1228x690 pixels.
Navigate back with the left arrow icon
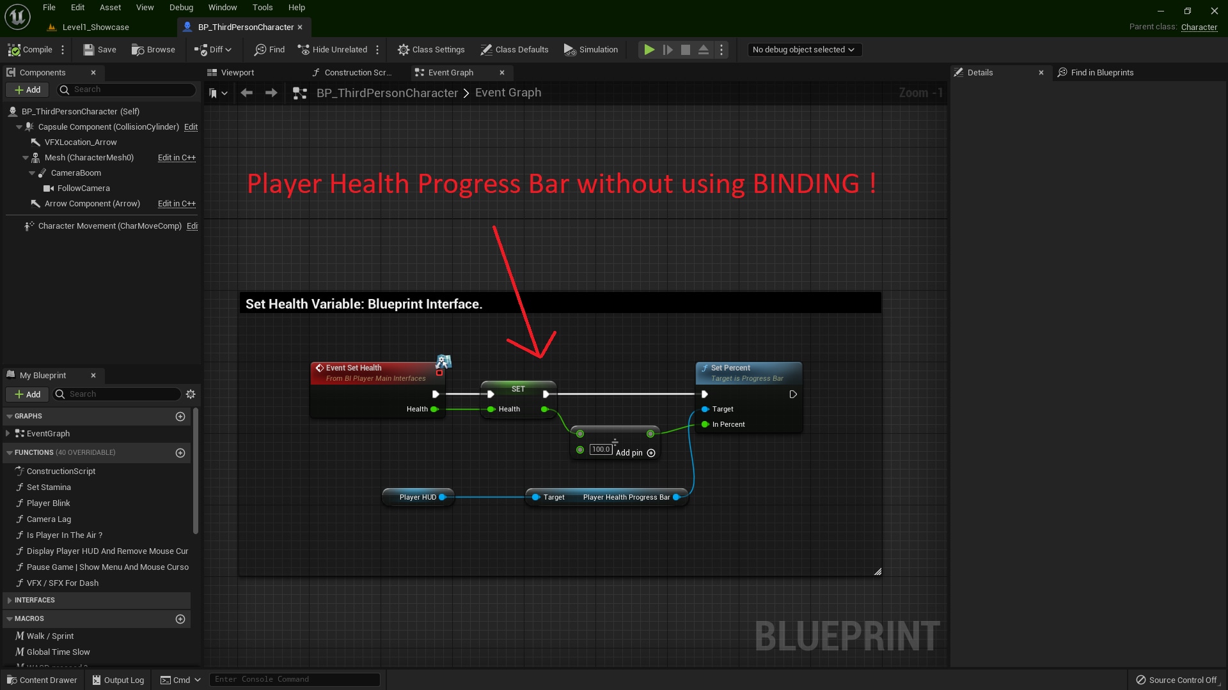pos(246,93)
